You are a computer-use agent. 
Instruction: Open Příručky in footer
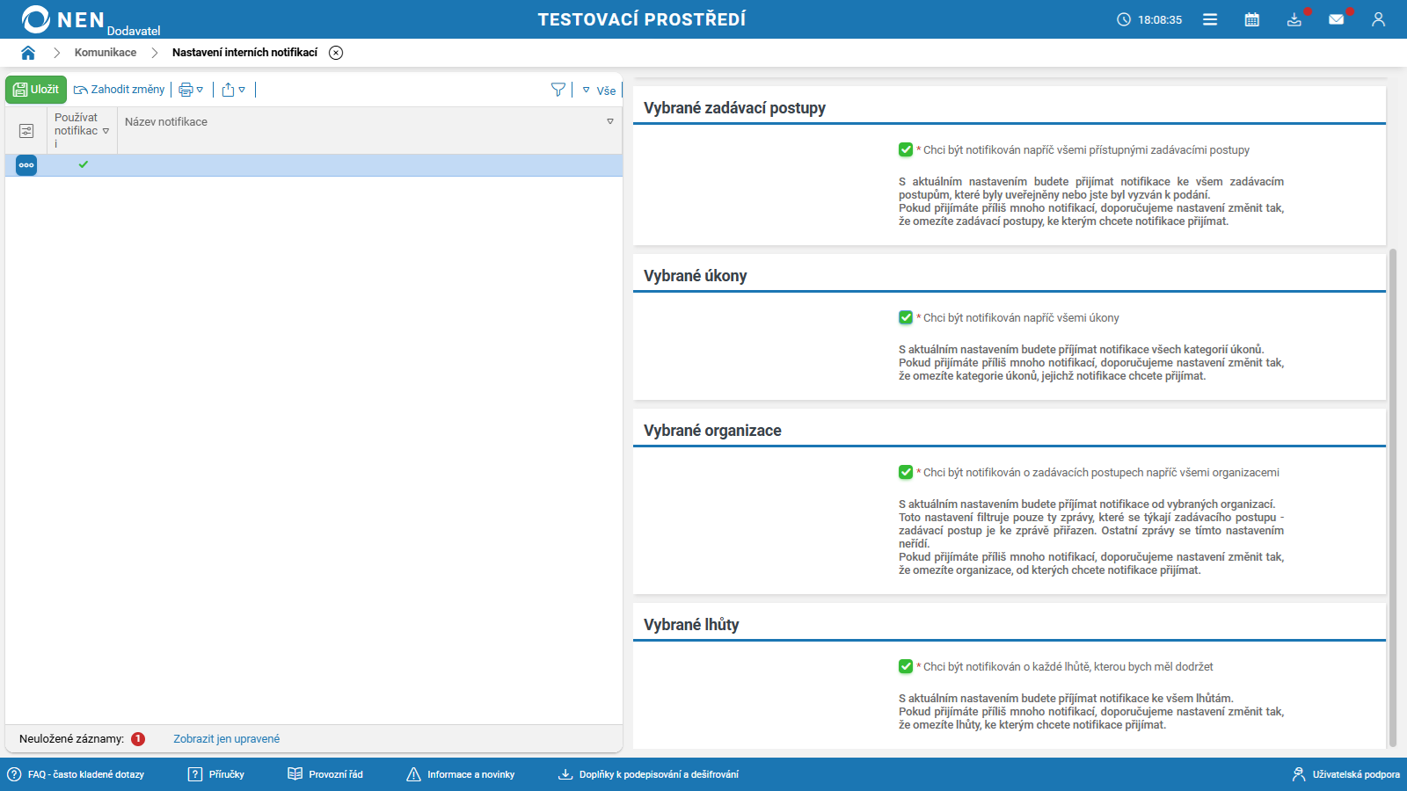click(216, 774)
